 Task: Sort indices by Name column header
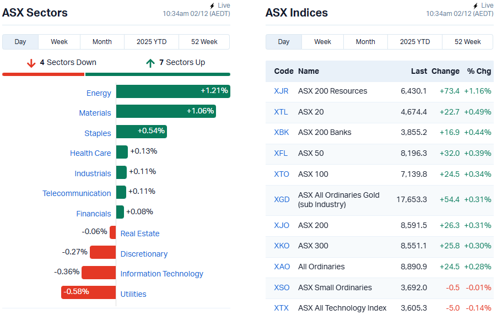click(x=309, y=71)
